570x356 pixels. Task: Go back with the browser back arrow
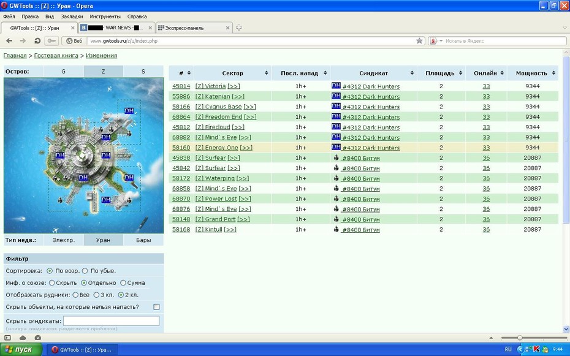click(x=9, y=40)
